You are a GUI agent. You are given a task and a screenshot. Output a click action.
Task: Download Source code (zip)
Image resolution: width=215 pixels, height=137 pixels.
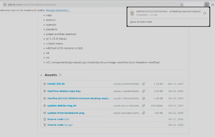point(58,119)
